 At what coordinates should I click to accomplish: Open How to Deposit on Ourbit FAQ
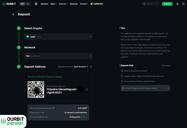click(136, 71)
